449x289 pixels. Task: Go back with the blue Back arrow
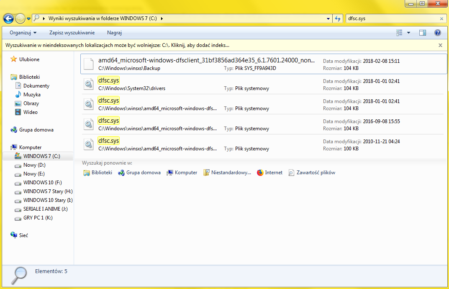[x=8, y=18]
